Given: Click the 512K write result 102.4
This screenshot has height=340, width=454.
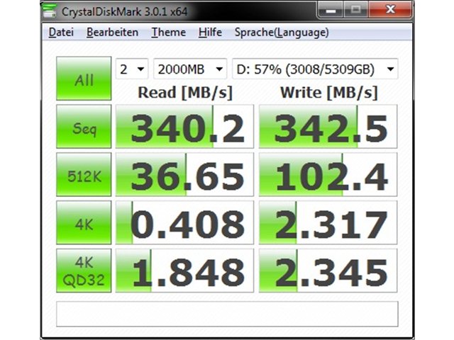Looking at the screenshot, I should [x=328, y=175].
